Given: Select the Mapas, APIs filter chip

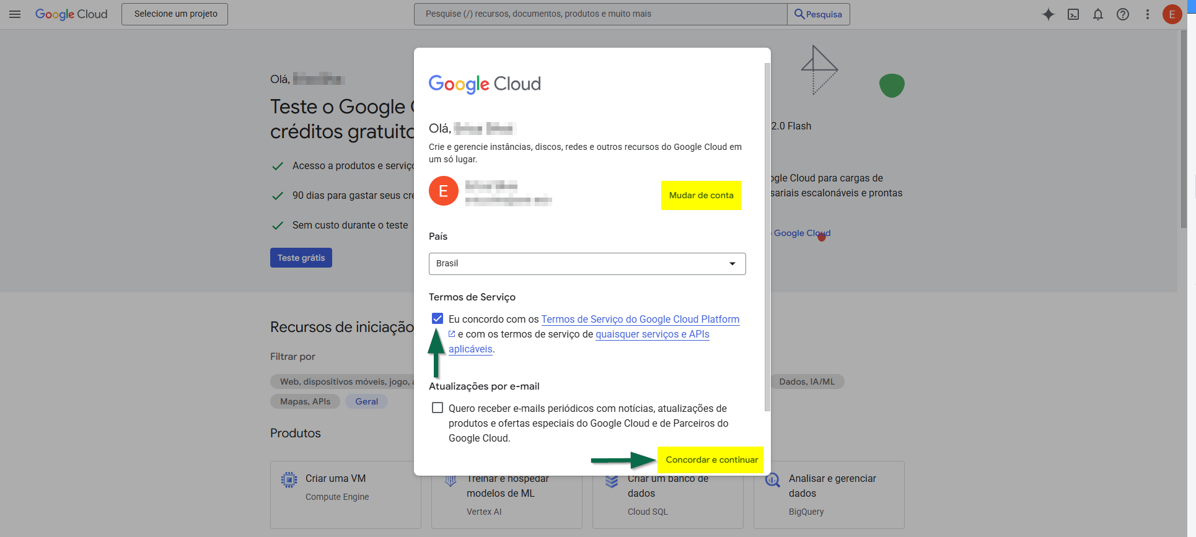Looking at the screenshot, I should [x=305, y=401].
